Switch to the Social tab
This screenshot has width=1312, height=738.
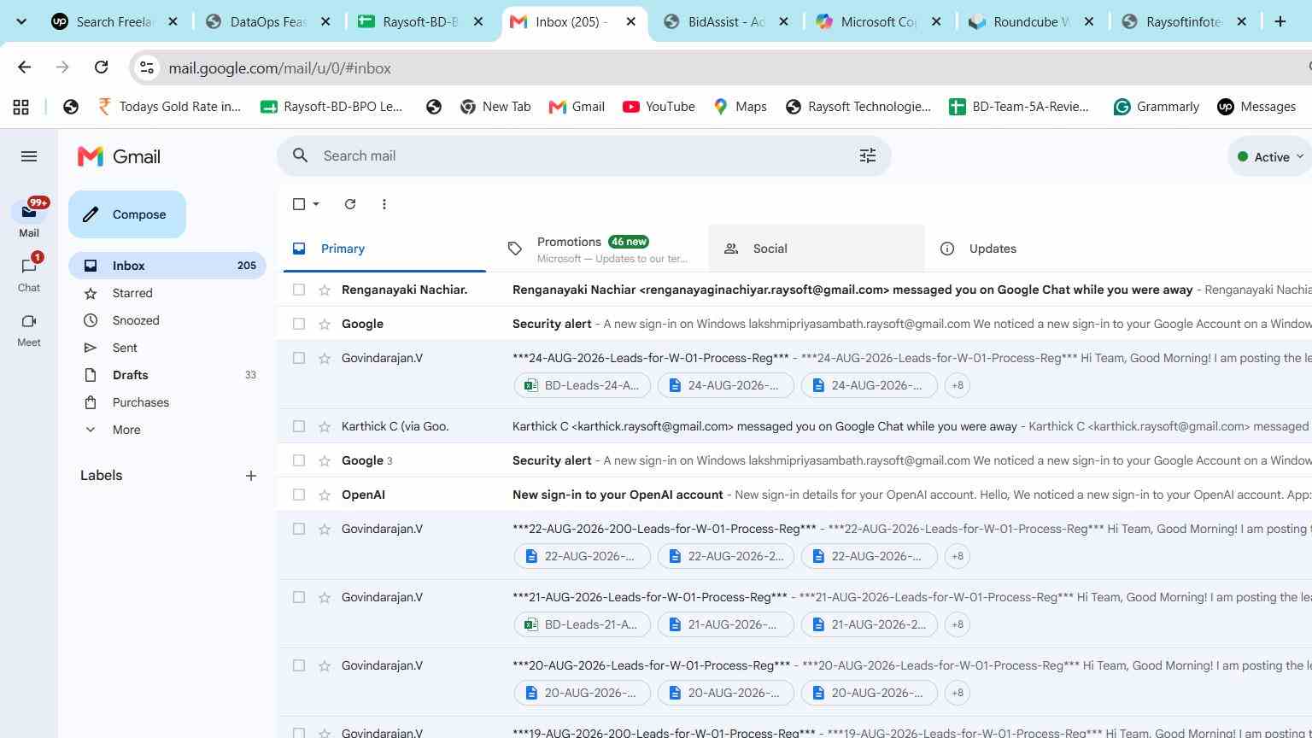(x=817, y=249)
